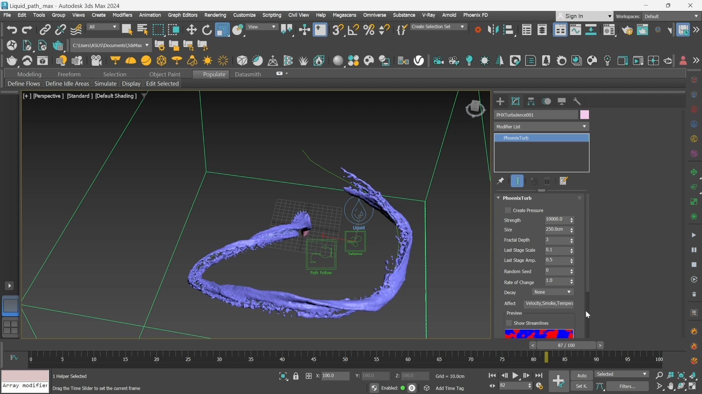Switch to the Object Paint ribbon tab
The height and width of the screenshot is (394, 702).
pyautogui.click(x=165, y=74)
